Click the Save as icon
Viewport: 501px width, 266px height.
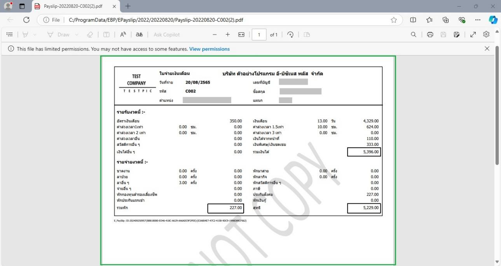pos(456,35)
